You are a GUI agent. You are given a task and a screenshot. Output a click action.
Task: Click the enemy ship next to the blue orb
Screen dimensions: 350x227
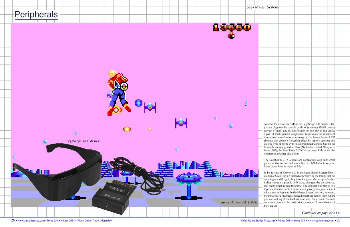(150, 107)
